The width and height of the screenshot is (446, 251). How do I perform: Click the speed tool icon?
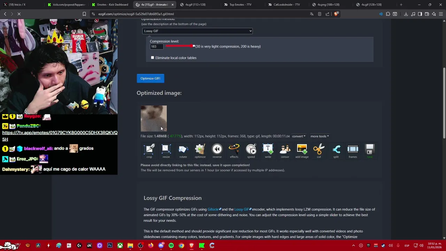(251, 151)
